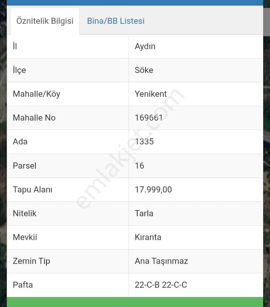Viewport: 270px width, 307px height.
Task: Click the Pafta value 22-C-B 22-C-C
Action: (160, 285)
